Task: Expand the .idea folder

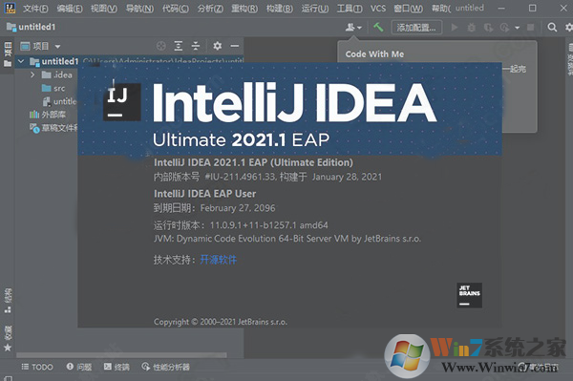Action: (32, 74)
